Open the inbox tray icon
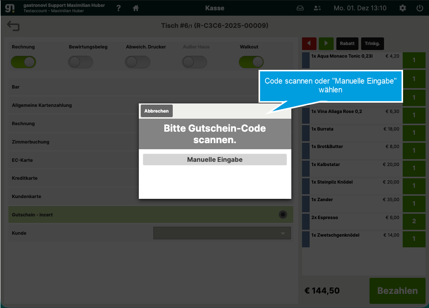The image size is (429, 308). [300, 8]
